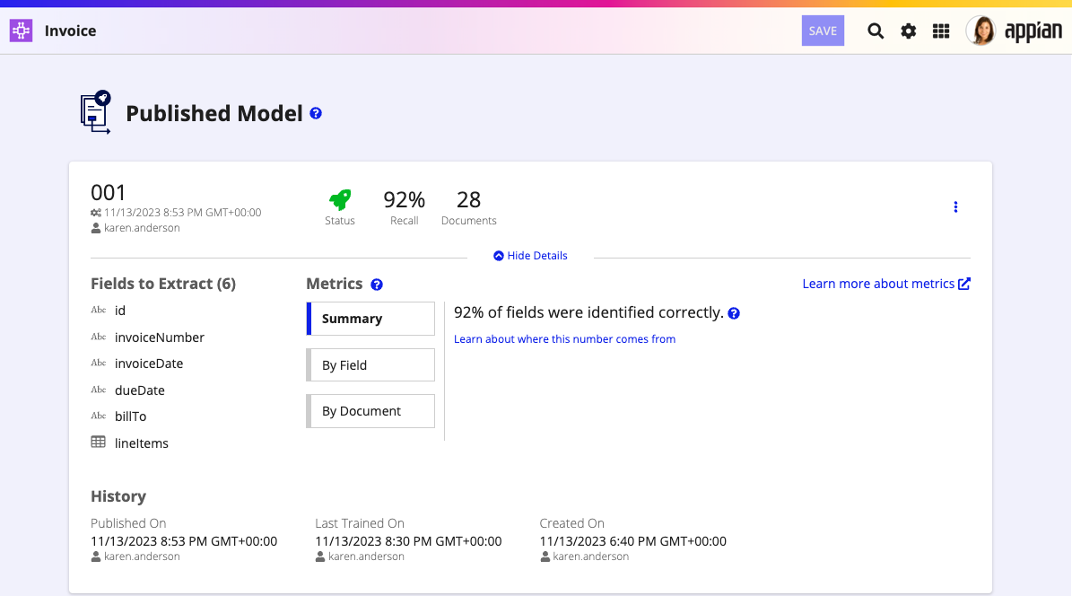Click the user profile avatar
Viewport: 1072px width, 596px height.
pyautogui.click(x=981, y=31)
